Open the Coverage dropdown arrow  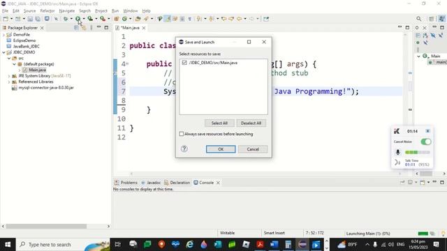[96, 19]
